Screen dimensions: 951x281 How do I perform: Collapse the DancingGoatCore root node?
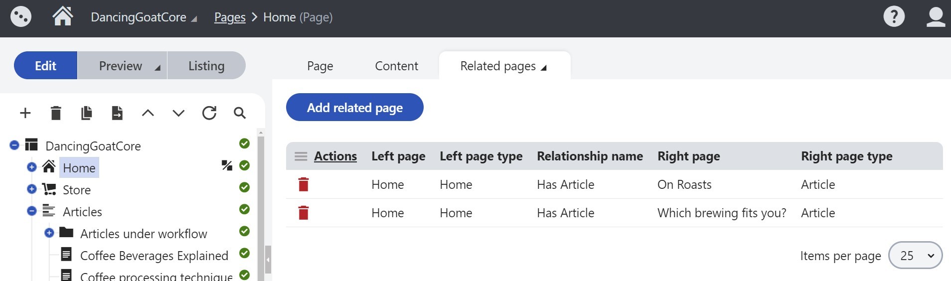pyautogui.click(x=14, y=145)
